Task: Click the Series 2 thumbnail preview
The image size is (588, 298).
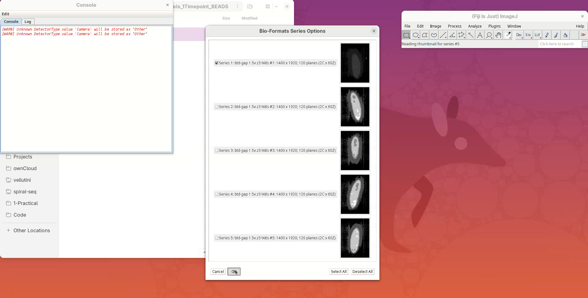Action: [355, 107]
